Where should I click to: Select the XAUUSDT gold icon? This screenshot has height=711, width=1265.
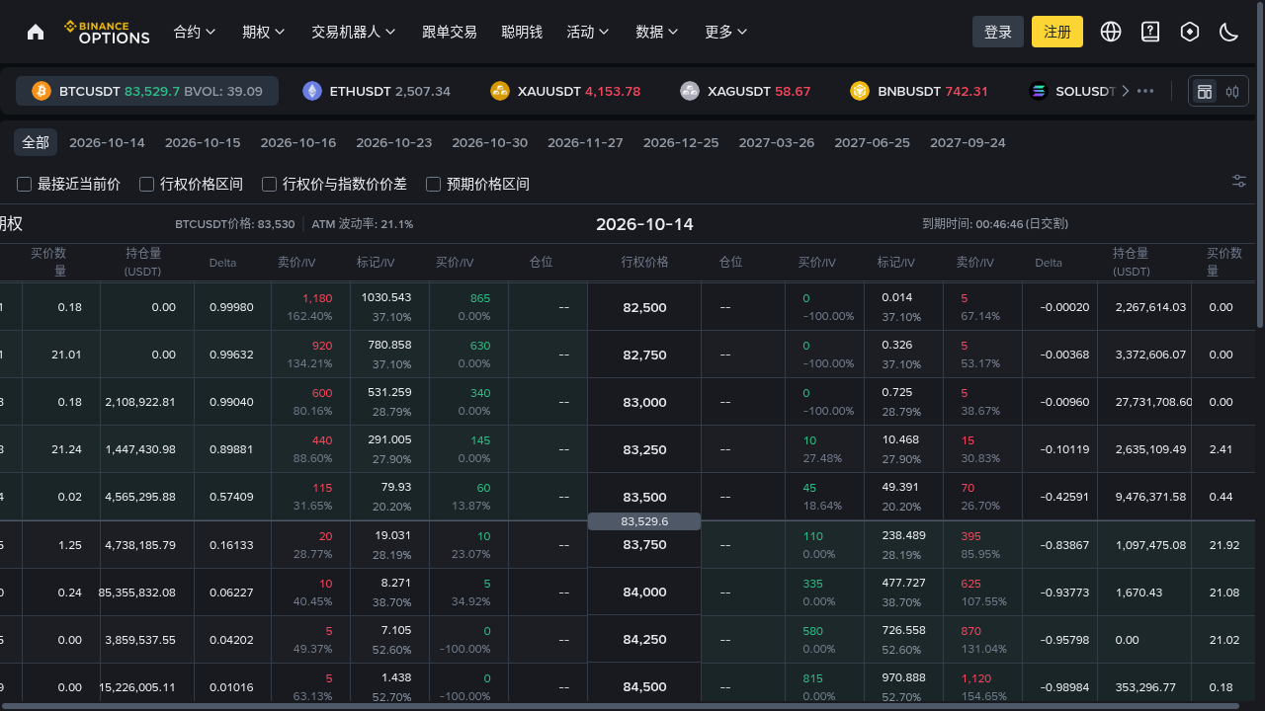[x=500, y=91]
